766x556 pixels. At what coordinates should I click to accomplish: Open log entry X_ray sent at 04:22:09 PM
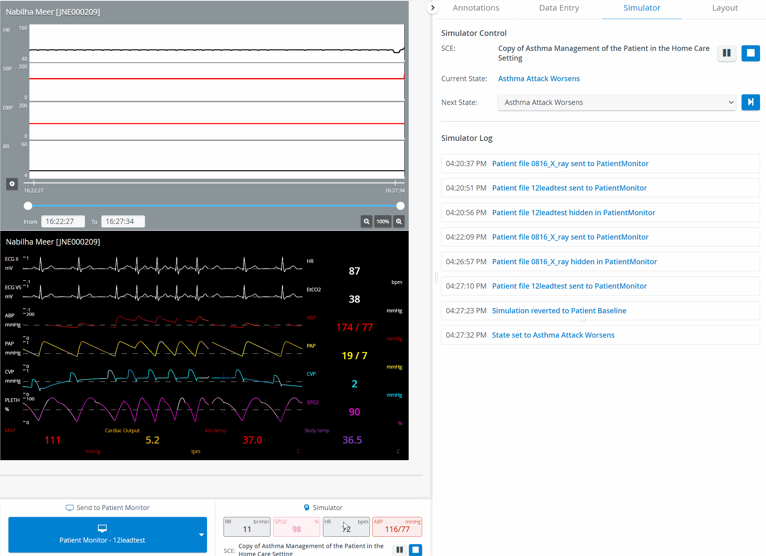click(x=600, y=237)
